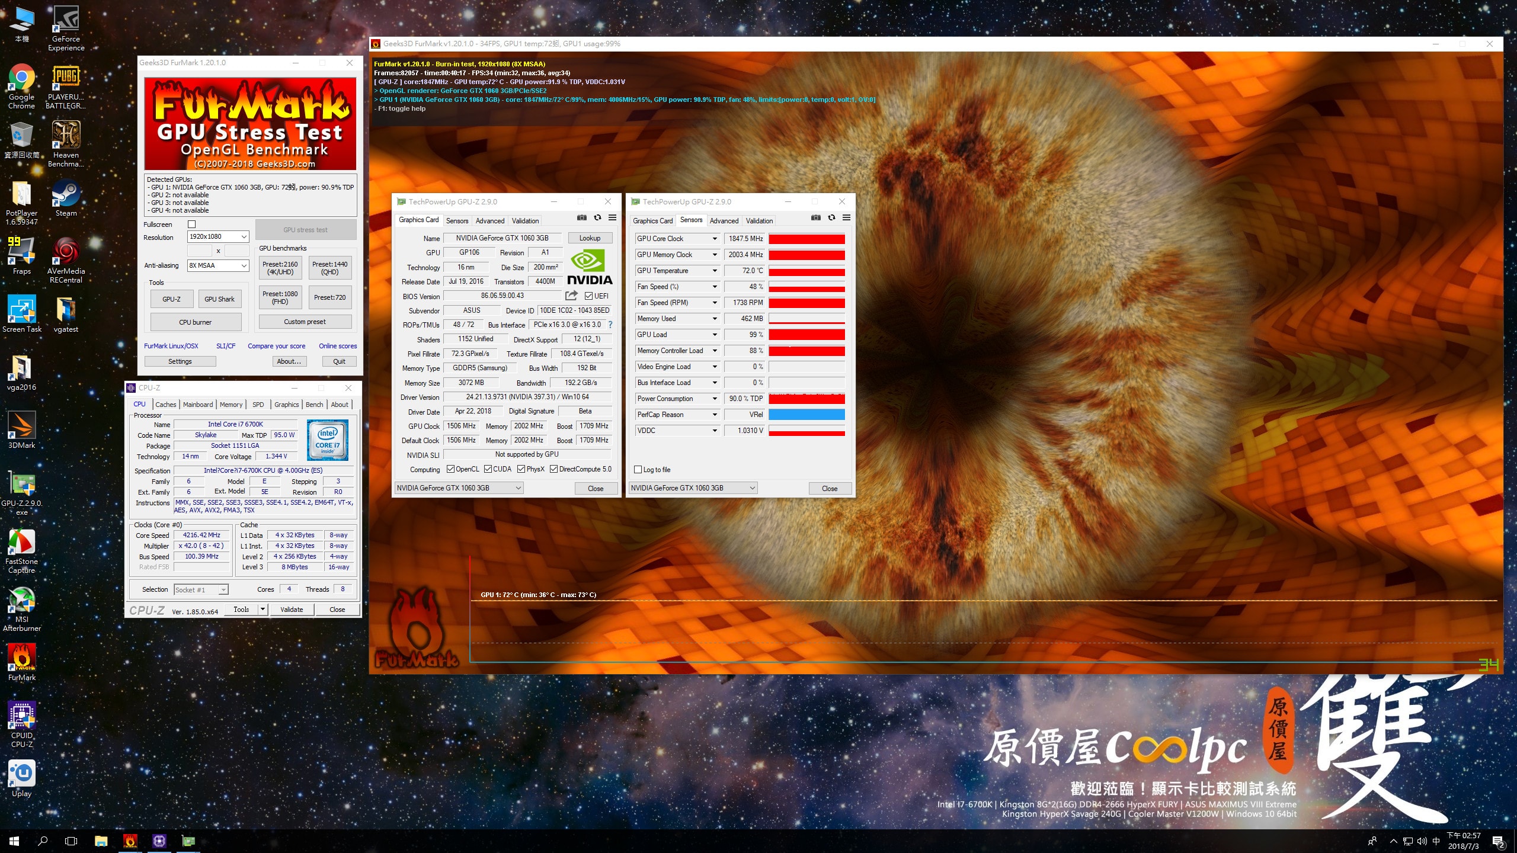The width and height of the screenshot is (1517, 853).
Task: Switch to Sensors tab in GPU-Z Graphics Card window
Action: (x=457, y=221)
